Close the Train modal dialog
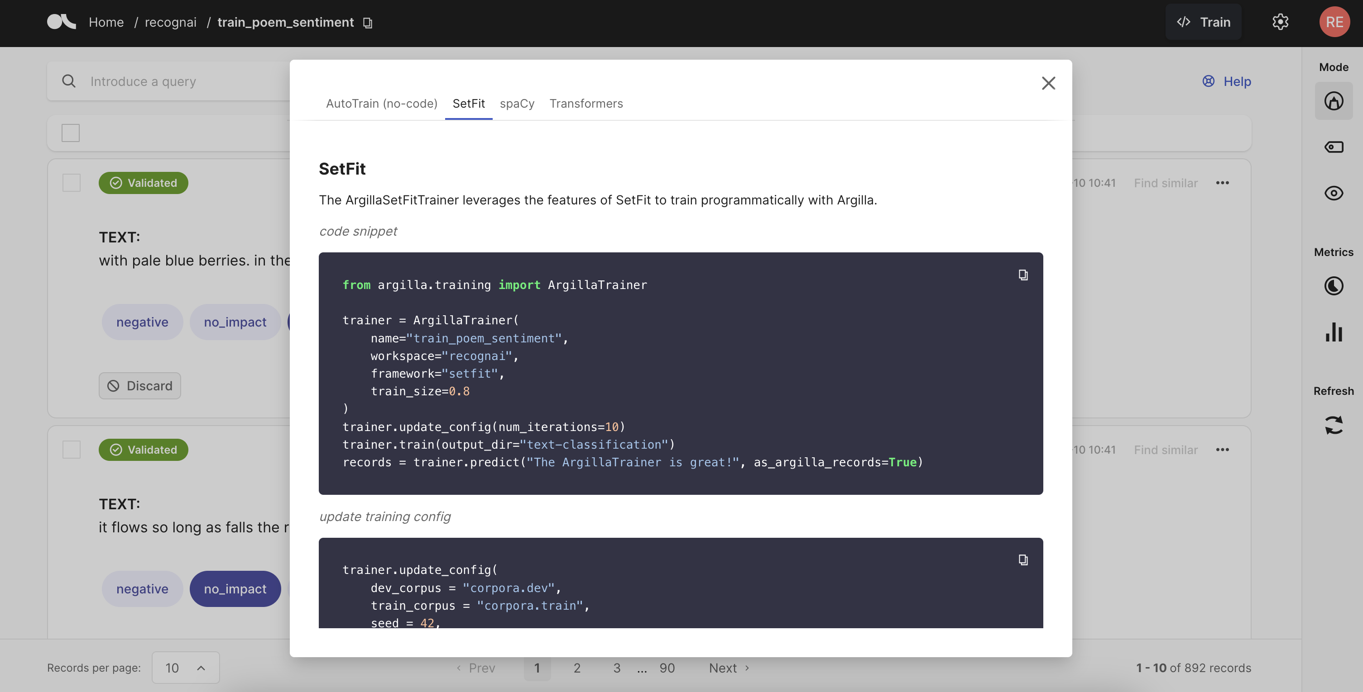 [1048, 83]
